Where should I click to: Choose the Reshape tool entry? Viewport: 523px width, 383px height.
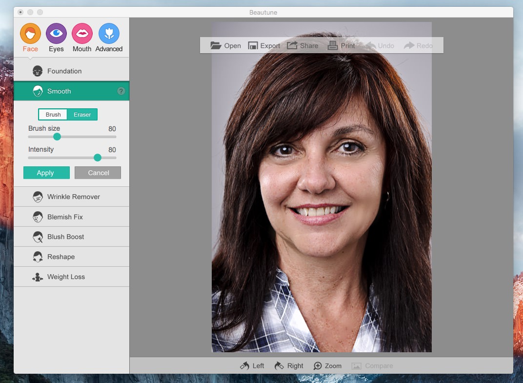click(61, 257)
